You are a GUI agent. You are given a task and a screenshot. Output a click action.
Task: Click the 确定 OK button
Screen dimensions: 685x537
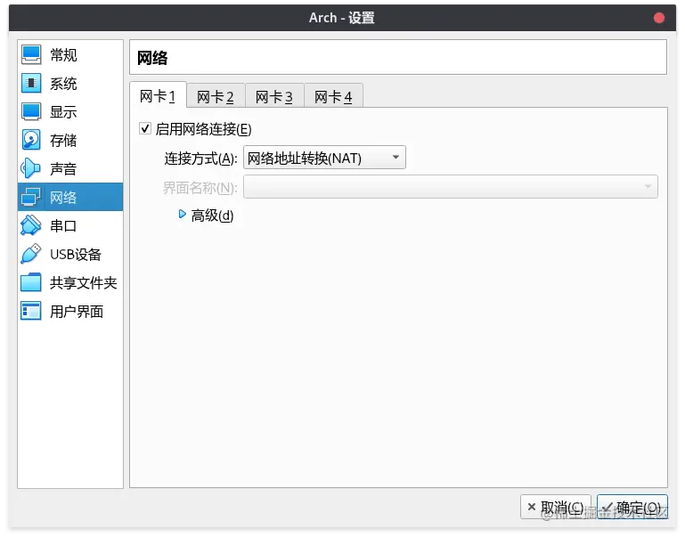click(x=632, y=507)
